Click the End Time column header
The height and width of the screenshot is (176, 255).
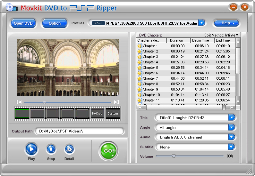pos(225,40)
